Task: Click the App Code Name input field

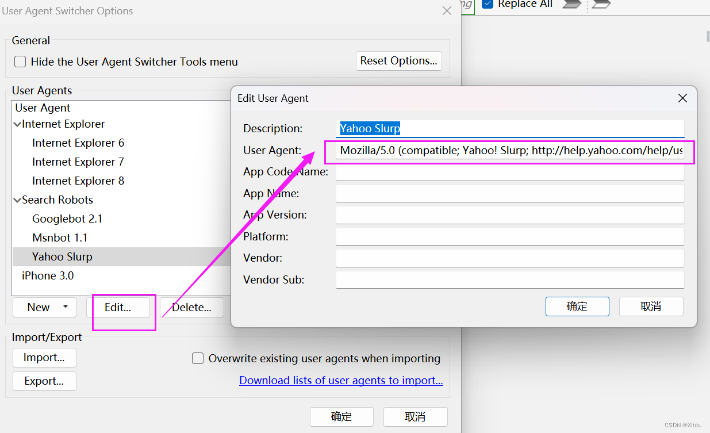Action: tap(510, 172)
